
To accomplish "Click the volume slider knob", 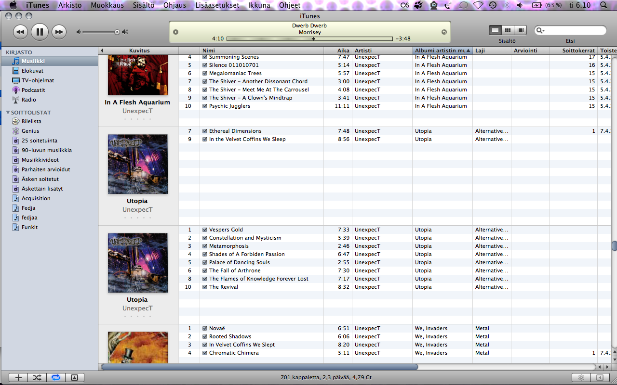I will (117, 32).
